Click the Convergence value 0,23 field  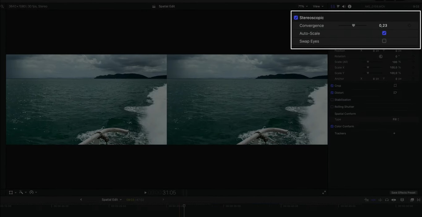click(383, 26)
